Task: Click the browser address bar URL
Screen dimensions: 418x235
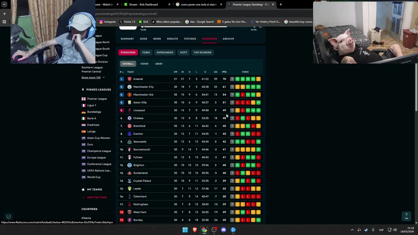Action: 126,14
